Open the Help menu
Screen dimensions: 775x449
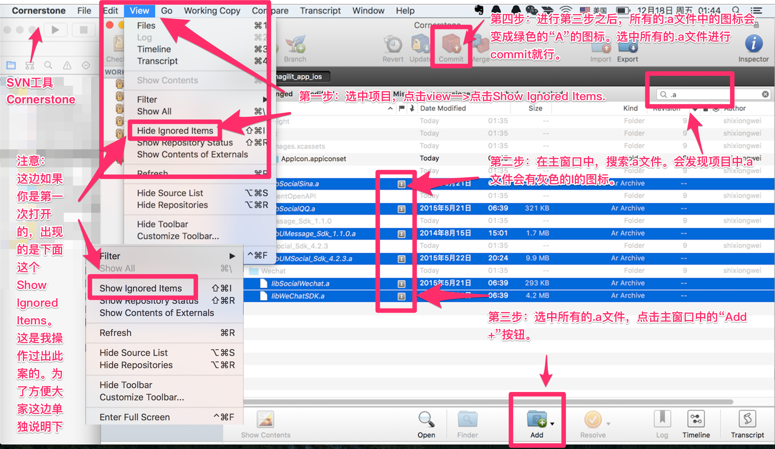coord(405,11)
